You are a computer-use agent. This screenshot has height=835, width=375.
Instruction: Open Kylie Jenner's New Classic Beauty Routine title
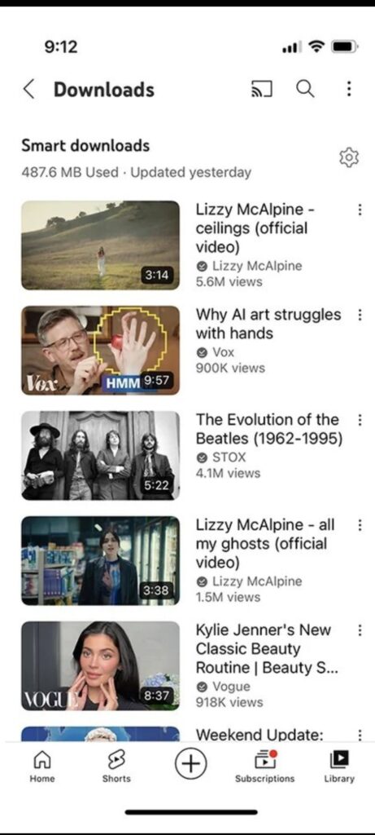coord(264,648)
